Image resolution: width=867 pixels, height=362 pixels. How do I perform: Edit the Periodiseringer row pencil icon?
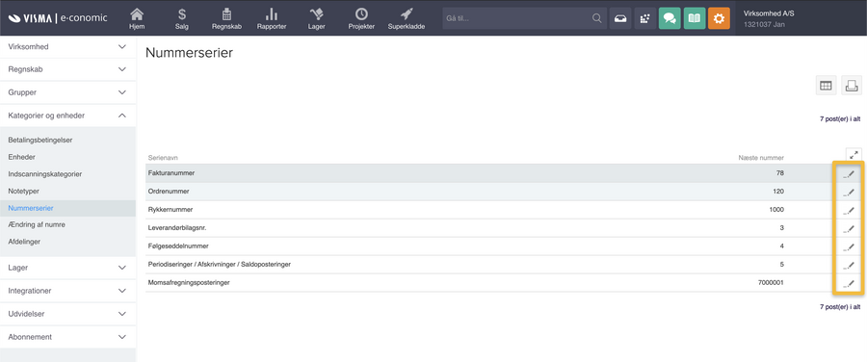point(849,266)
